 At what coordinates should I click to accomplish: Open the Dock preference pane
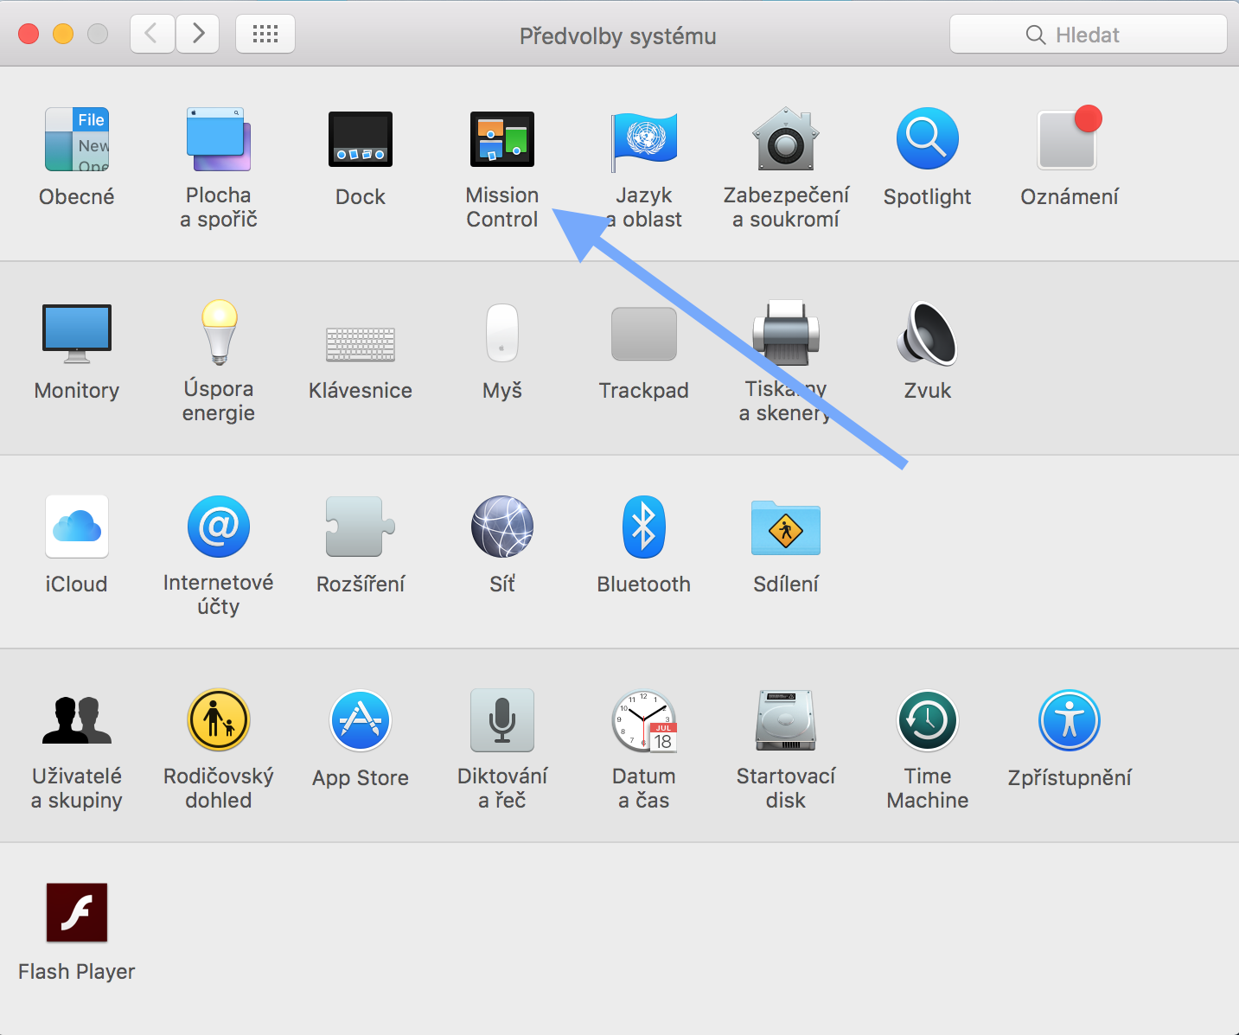tap(360, 139)
